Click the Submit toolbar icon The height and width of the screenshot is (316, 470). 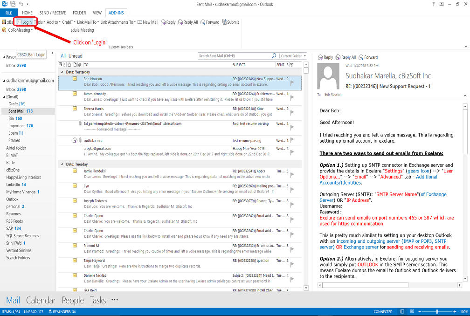(x=230, y=22)
